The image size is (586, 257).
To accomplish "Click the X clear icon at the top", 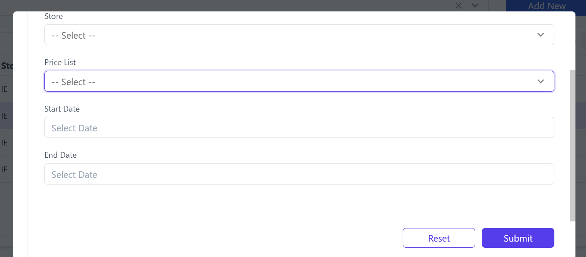I will pos(459,5).
